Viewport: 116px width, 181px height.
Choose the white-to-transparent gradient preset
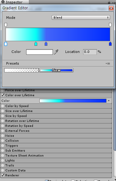point(22,70)
